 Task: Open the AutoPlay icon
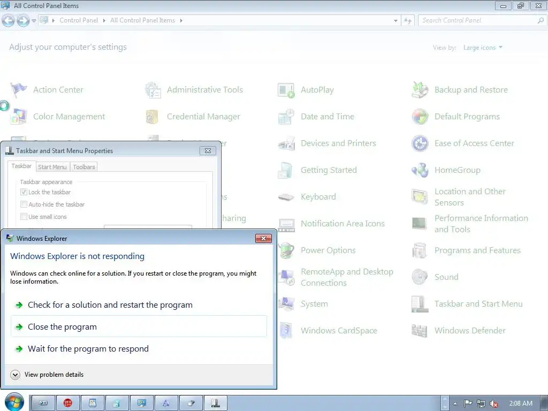click(x=286, y=90)
